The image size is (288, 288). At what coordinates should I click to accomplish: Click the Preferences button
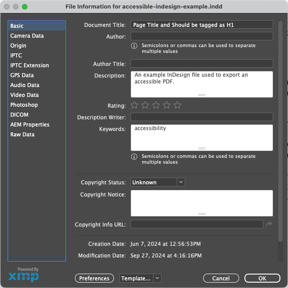tap(94, 278)
